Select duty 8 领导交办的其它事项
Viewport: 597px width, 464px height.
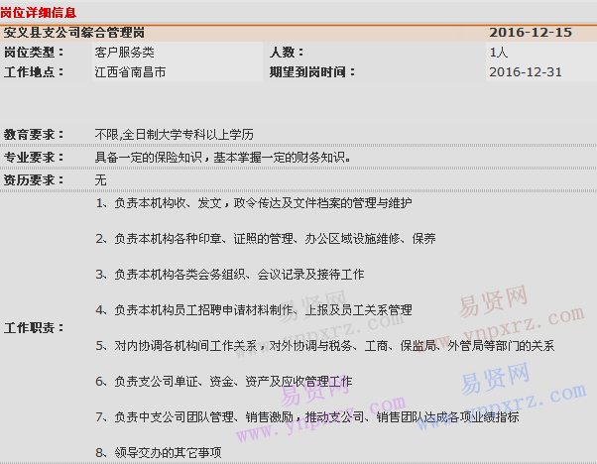point(159,452)
